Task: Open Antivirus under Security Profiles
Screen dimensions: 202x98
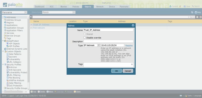Action: 13,67
